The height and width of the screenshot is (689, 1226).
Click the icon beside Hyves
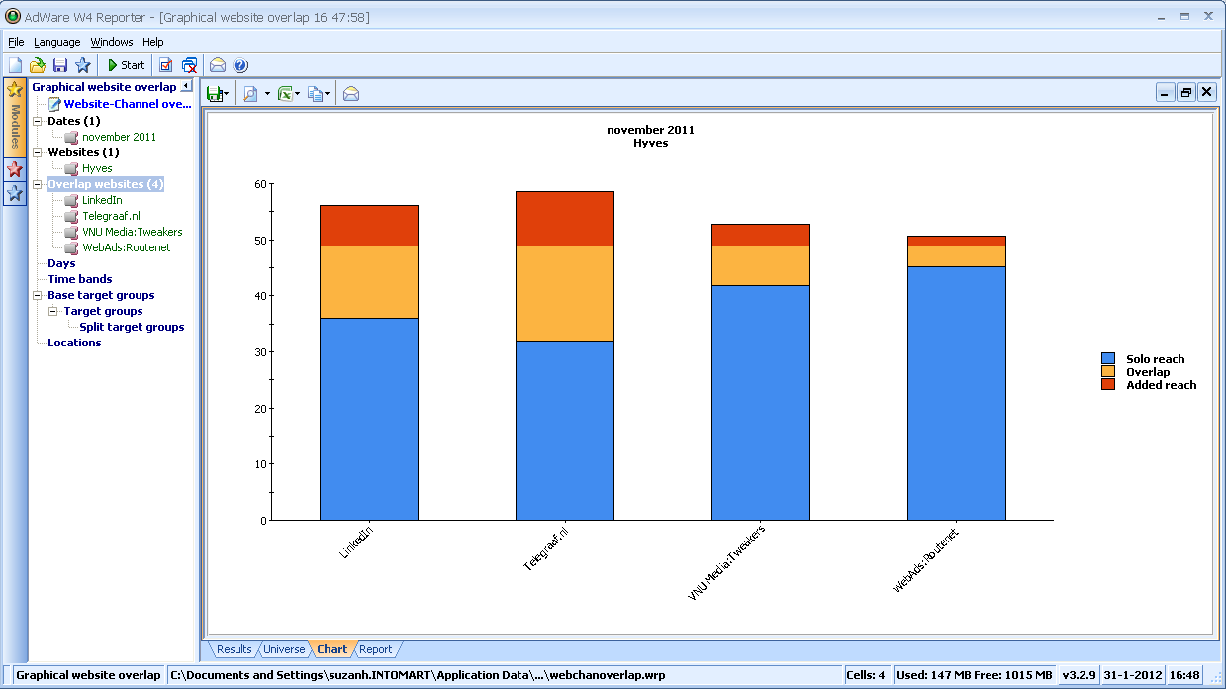coord(71,168)
